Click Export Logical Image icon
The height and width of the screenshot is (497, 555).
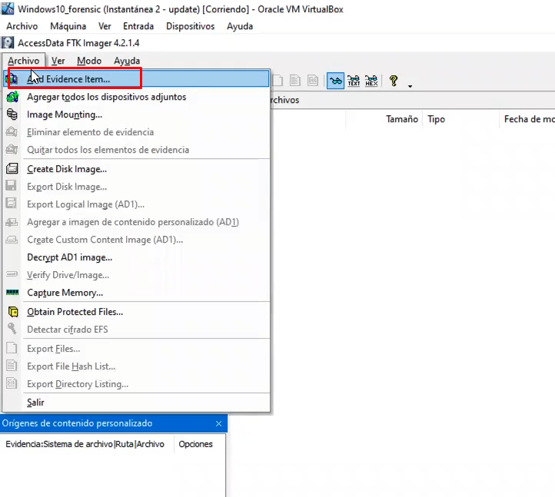click(12, 204)
